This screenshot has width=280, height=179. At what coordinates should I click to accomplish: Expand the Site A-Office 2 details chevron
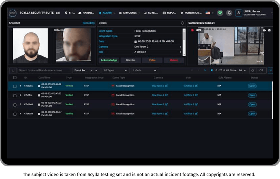point(180,52)
